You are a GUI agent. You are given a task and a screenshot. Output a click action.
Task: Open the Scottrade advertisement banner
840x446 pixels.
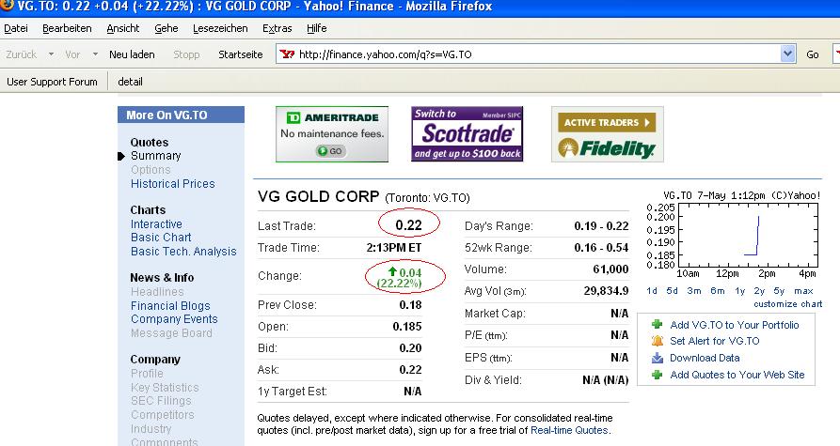tap(468, 134)
